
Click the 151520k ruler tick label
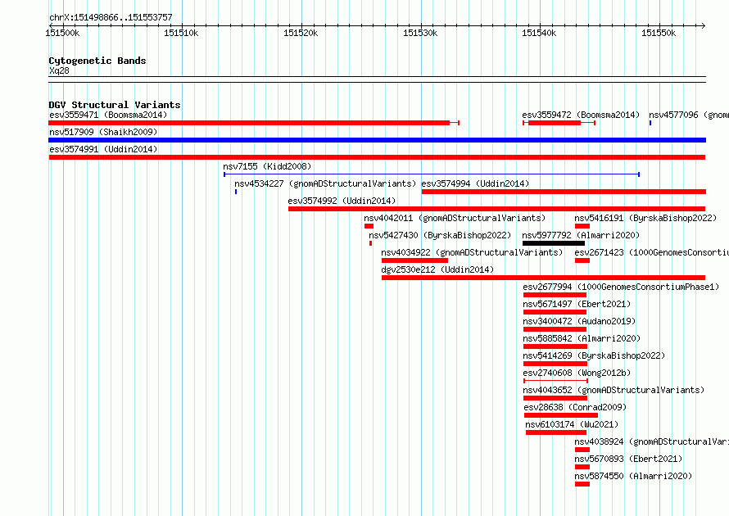pyautogui.click(x=301, y=33)
